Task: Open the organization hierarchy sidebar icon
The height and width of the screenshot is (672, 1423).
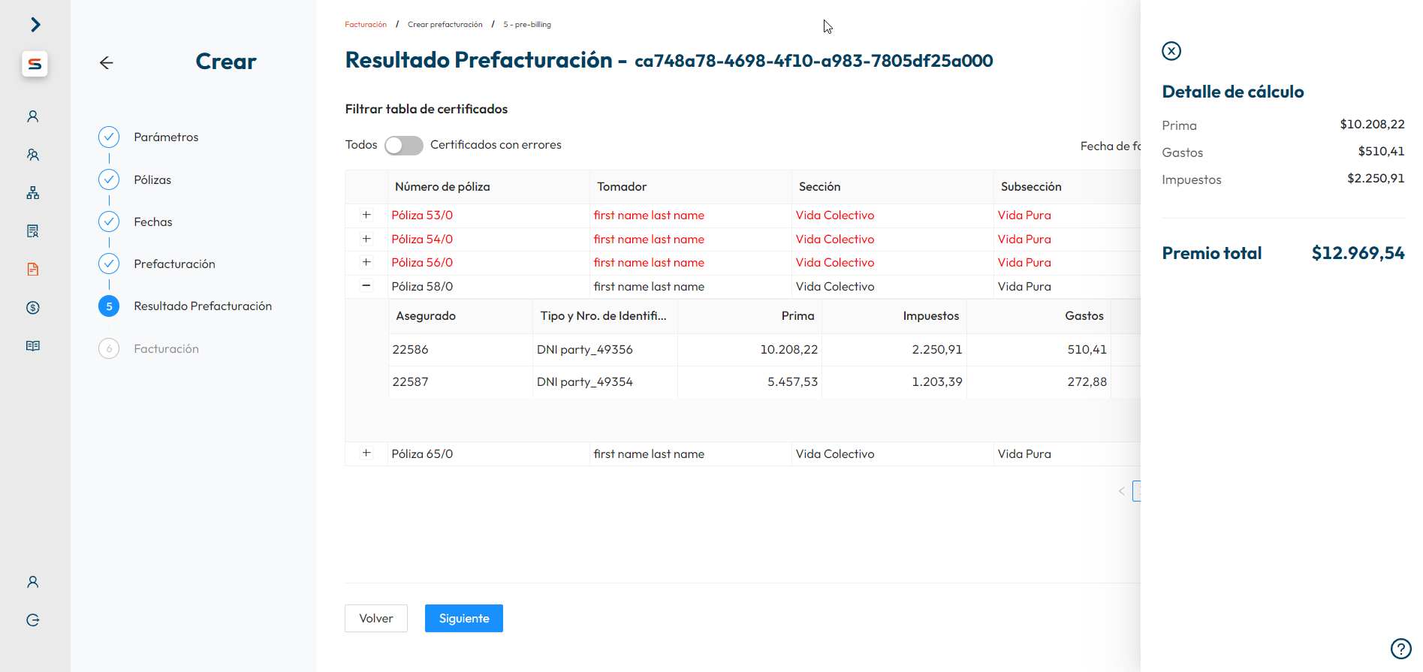Action: coord(33,193)
